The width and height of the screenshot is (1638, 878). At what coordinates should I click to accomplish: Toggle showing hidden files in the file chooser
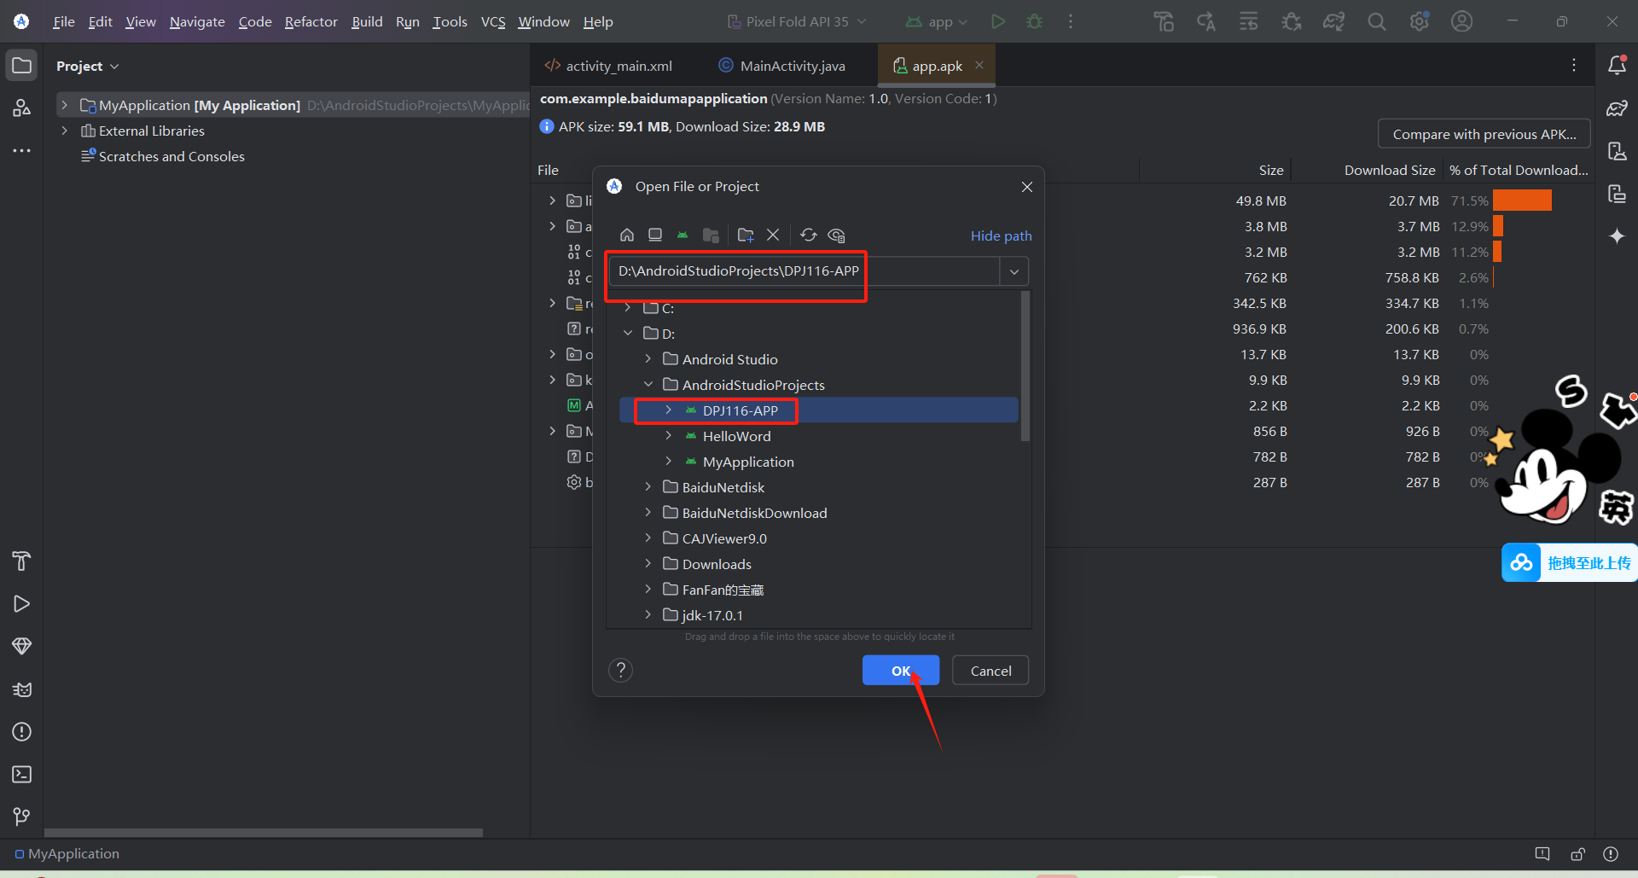point(836,235)
